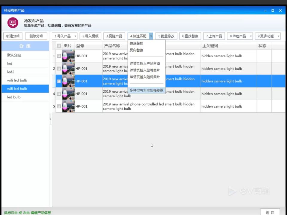Sort by the 状态 column header
The image size is (287, 215).
coord(264,46)
